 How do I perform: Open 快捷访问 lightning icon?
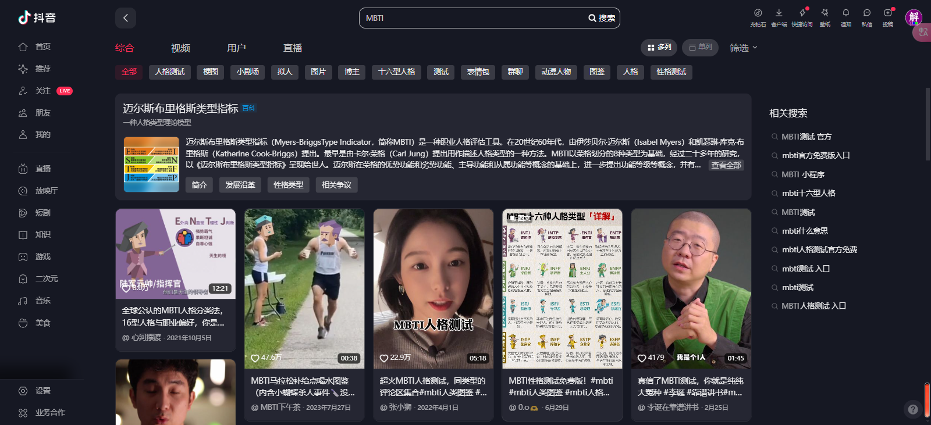[x=802, y=17]
